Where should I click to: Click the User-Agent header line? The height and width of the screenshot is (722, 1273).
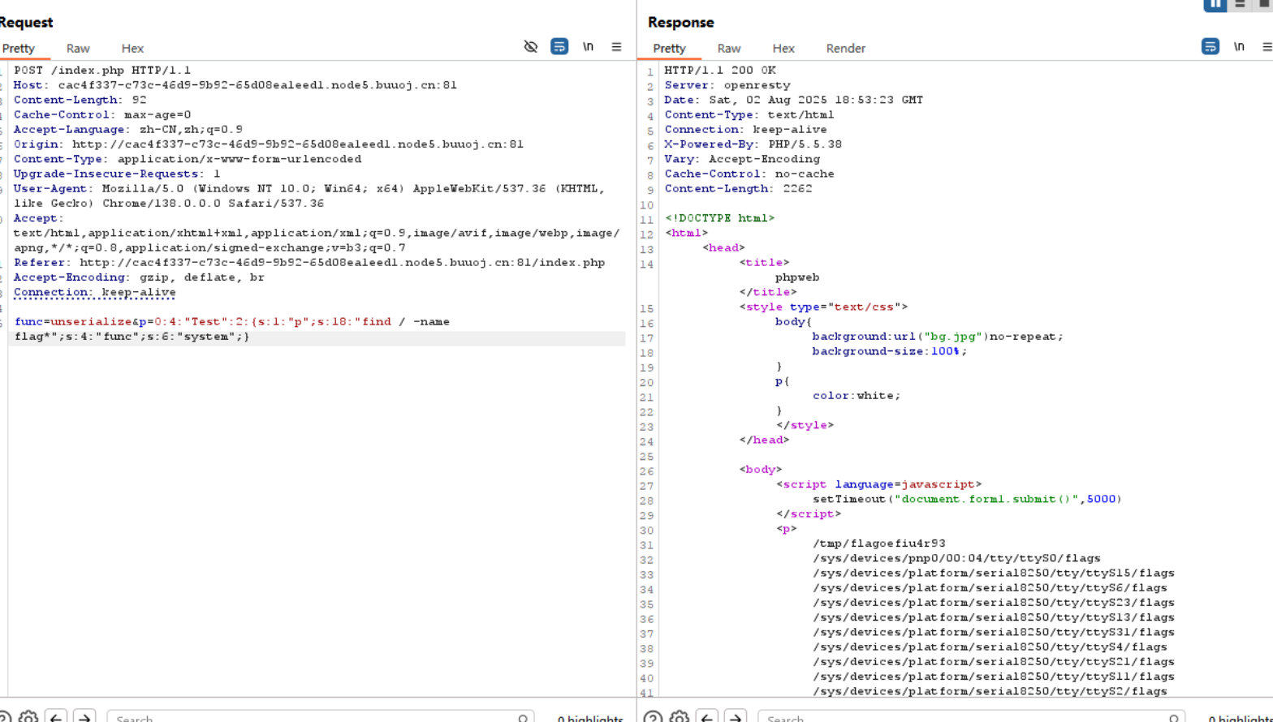pos(309,196)
